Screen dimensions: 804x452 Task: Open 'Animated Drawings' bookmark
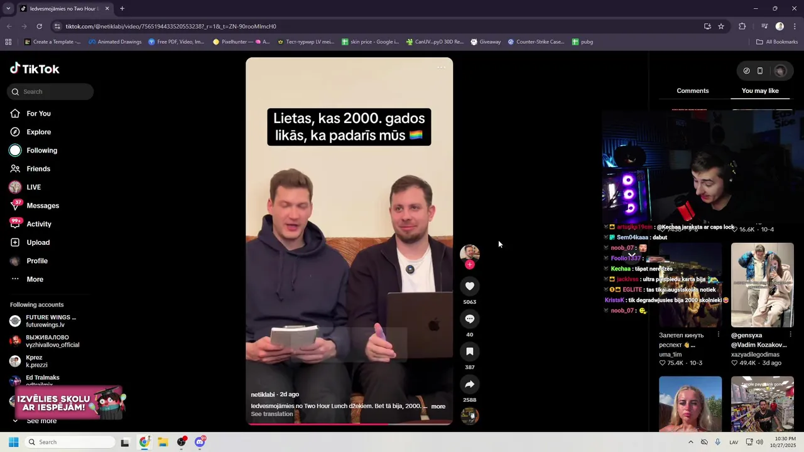pyautogui.click(x=115, y=42)
